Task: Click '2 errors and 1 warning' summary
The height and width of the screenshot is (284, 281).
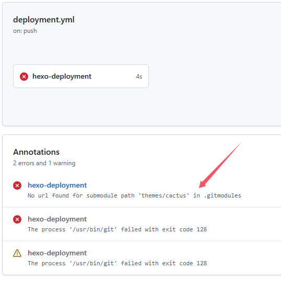Action: tap(44, 163)
